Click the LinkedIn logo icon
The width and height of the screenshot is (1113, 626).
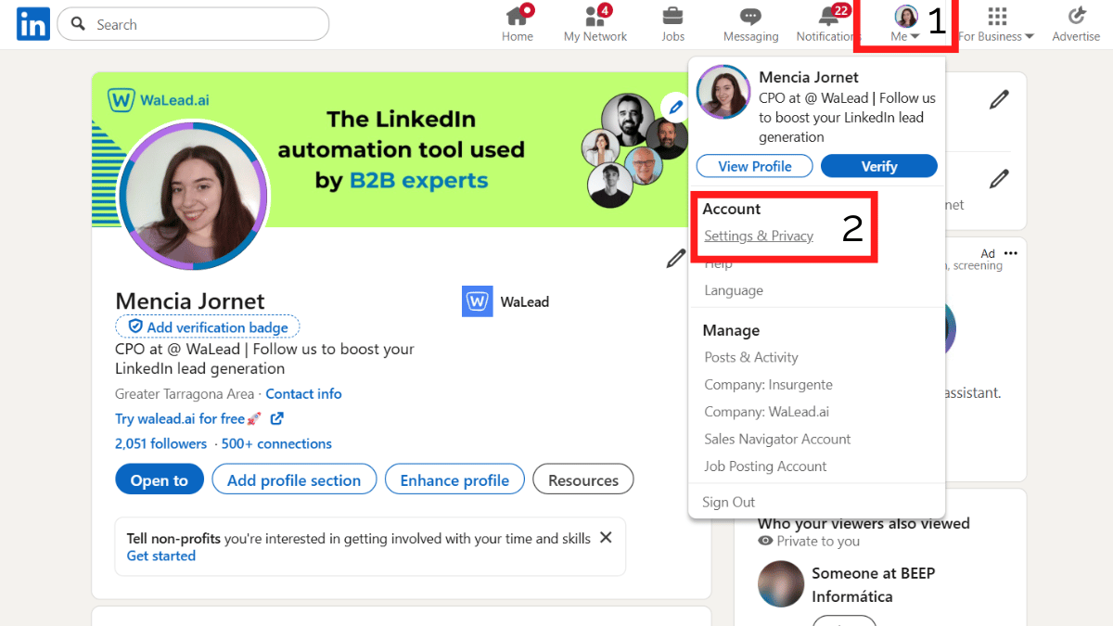32,24
